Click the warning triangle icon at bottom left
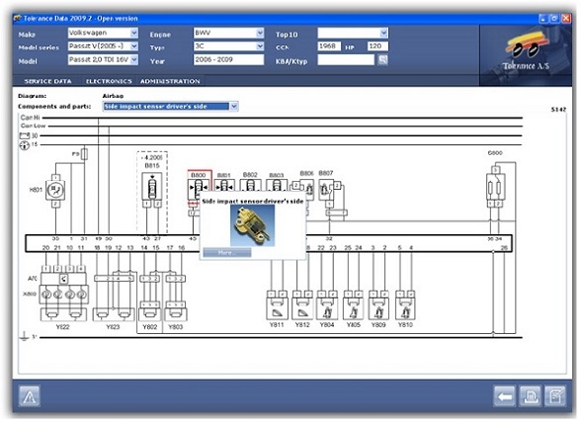This screenshot has width=581, height=424. (30, 396)
